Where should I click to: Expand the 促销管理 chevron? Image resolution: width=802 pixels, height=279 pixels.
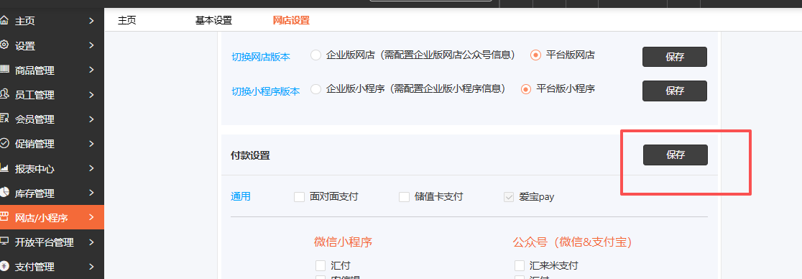[91, 144]
